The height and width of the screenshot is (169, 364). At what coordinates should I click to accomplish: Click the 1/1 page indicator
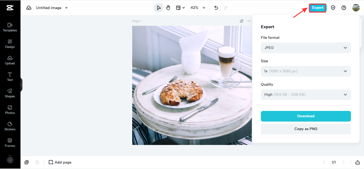click(x=334, y=162)
